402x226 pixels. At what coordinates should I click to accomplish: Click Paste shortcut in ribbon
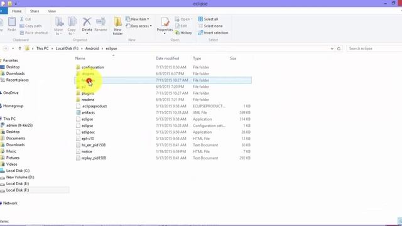(33, 33)
